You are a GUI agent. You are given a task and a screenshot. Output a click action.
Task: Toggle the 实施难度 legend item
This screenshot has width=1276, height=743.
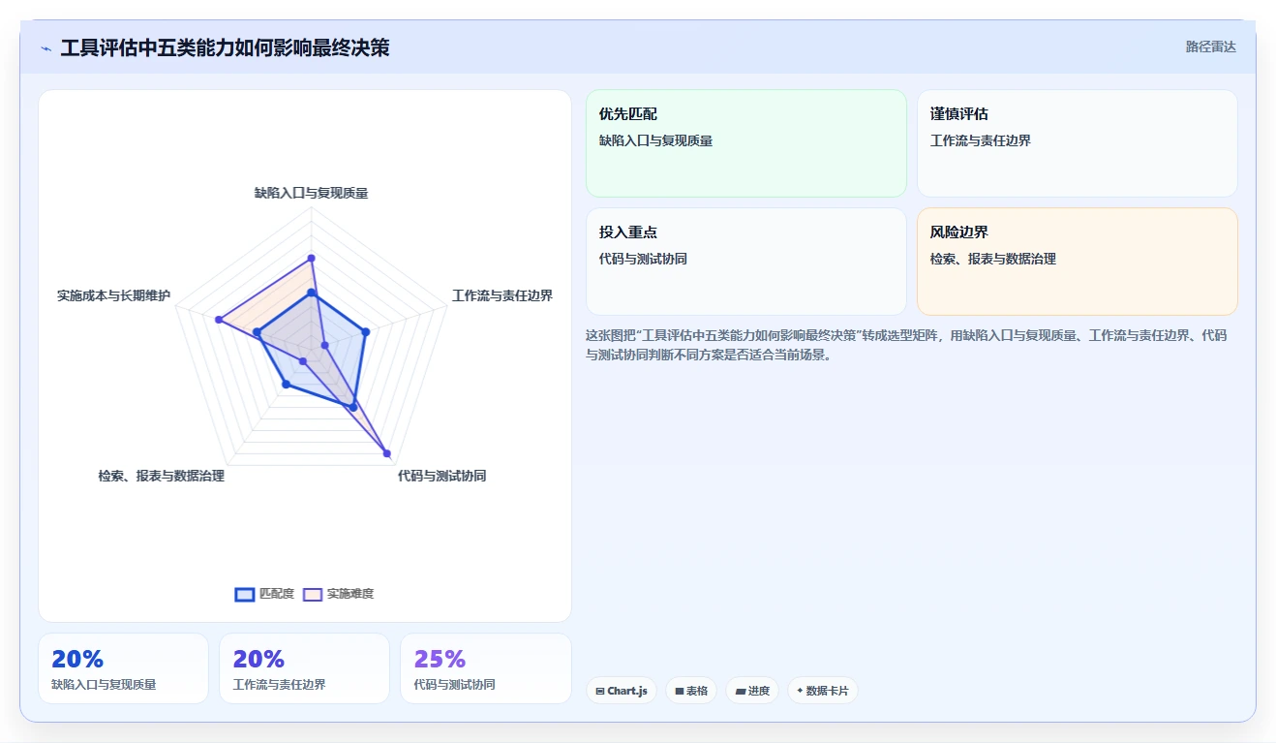pyautogui.click(x=338, y=594)
